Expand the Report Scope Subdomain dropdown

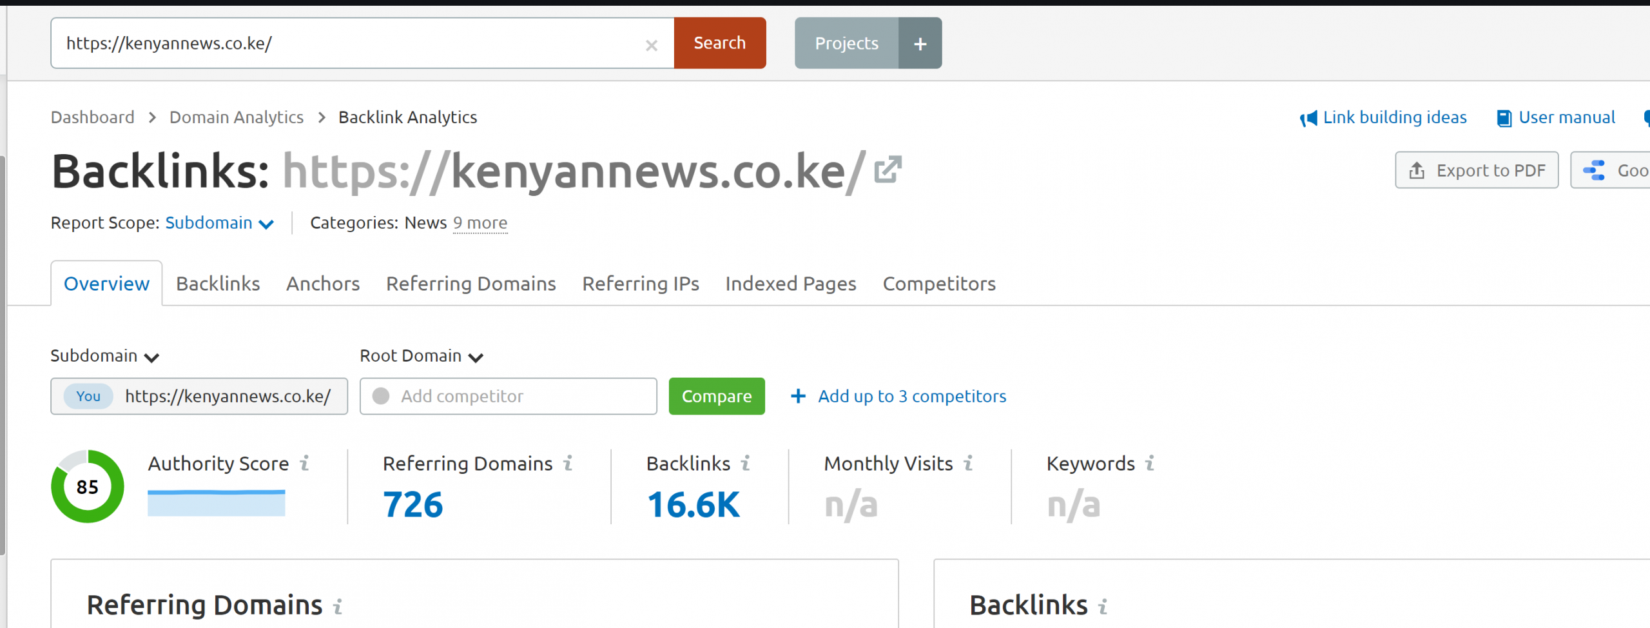[x=220, y=223]
